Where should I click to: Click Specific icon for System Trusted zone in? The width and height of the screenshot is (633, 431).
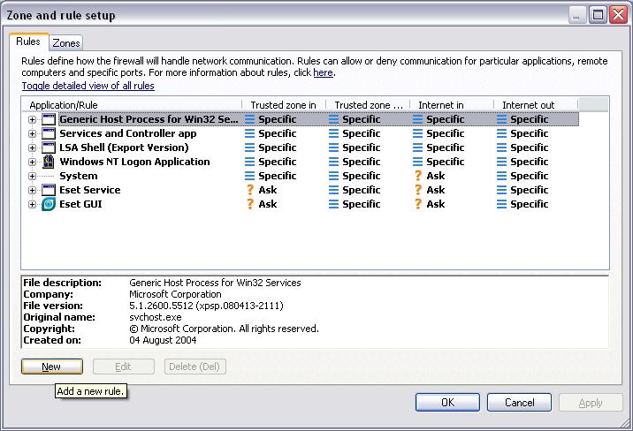point(250,176)
